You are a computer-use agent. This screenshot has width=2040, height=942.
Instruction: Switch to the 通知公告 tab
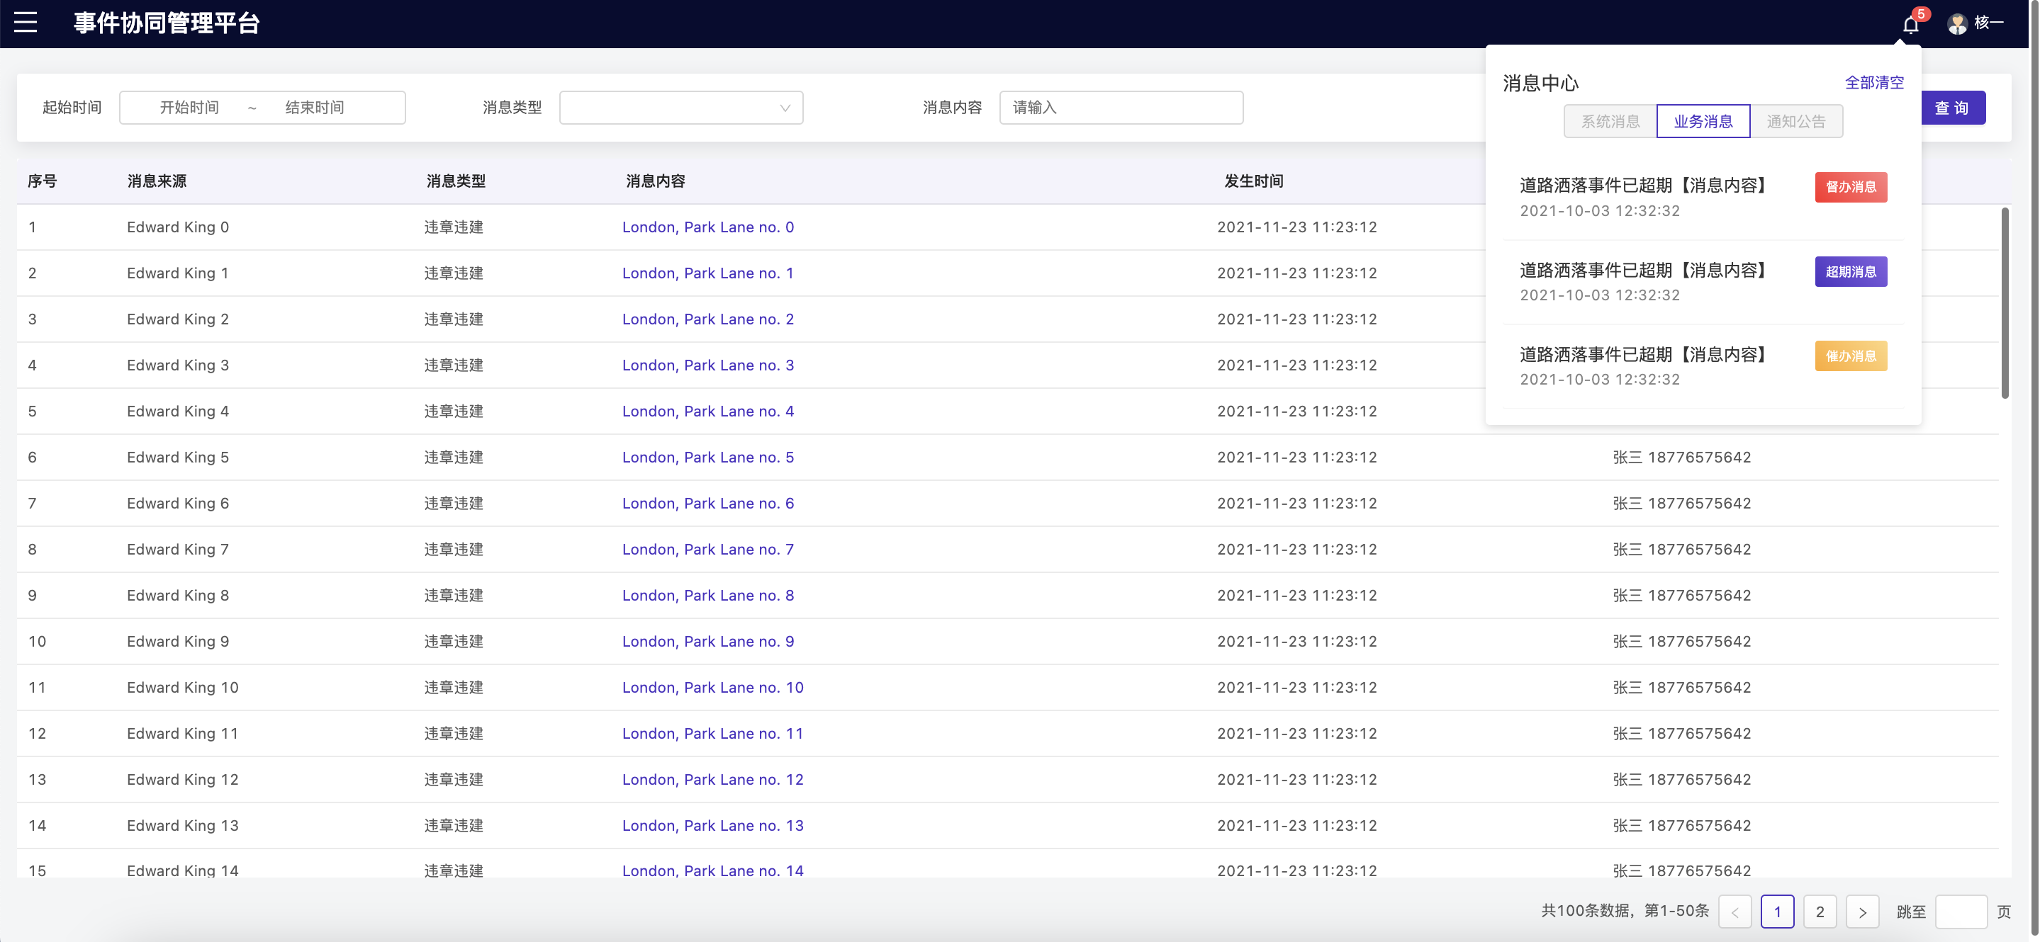pos(1795,121)
